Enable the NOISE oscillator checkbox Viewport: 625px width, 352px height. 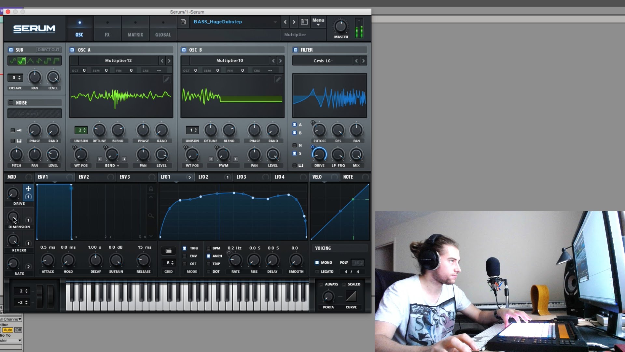11,103
